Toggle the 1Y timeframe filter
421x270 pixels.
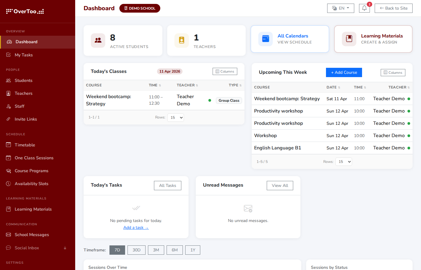click(192, 250)
